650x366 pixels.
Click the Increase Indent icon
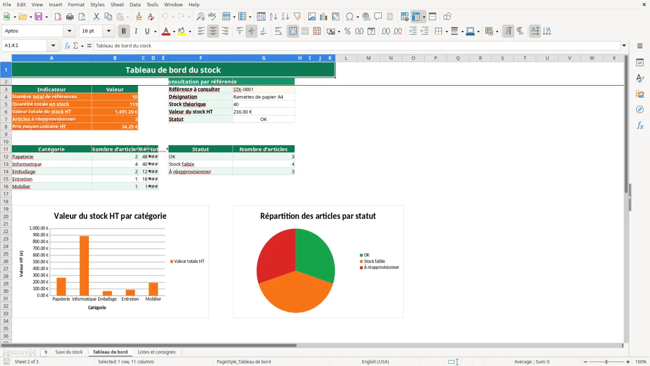pyautogui.click(x=413, y=31)
